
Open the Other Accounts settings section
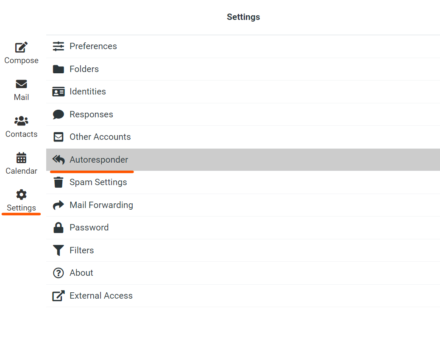(x=243, y=137)
